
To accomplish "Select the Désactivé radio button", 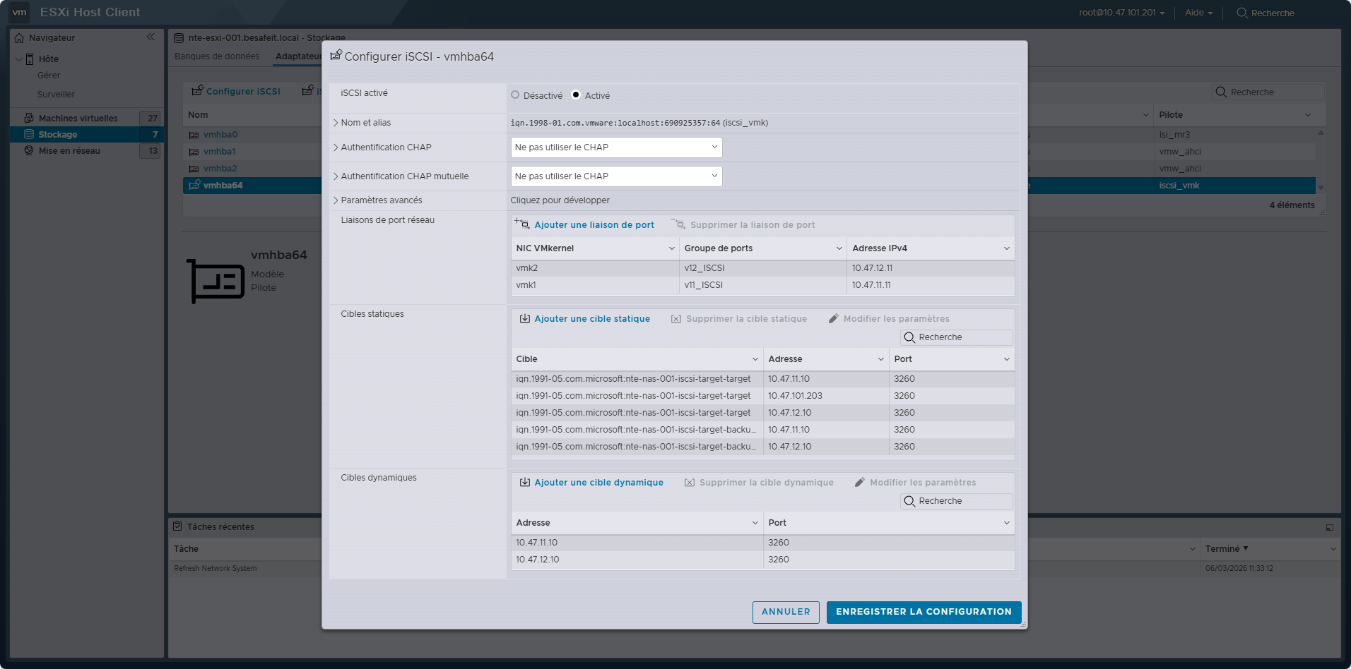I will (x=515, y=95).
